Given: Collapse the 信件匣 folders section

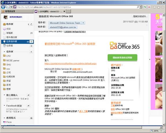Looking at the screenshot, I should pos(4,52).
